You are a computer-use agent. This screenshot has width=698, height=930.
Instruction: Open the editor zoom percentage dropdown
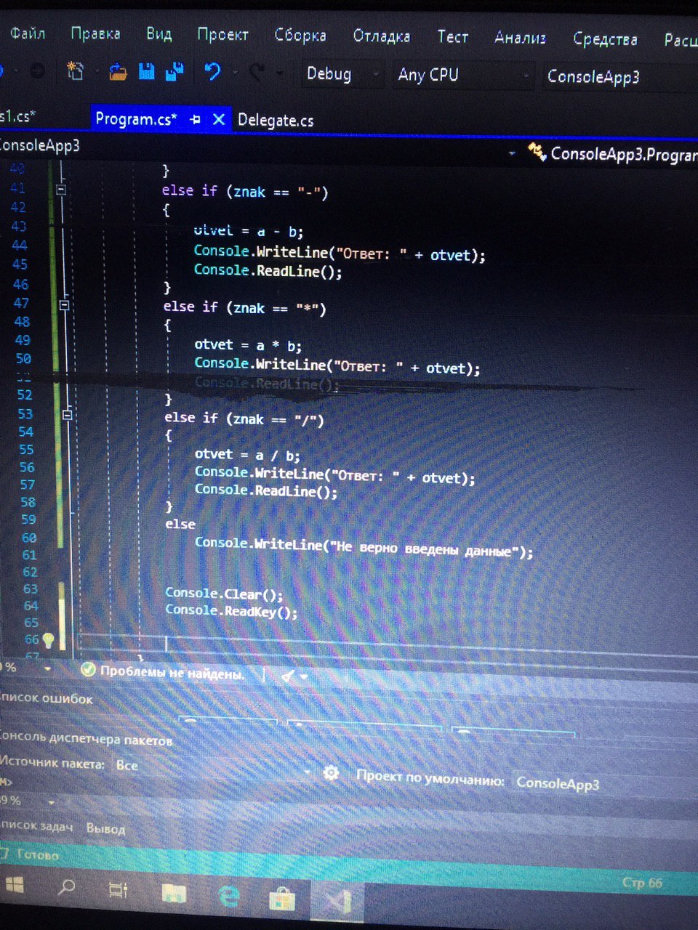(x=48, y=668)
